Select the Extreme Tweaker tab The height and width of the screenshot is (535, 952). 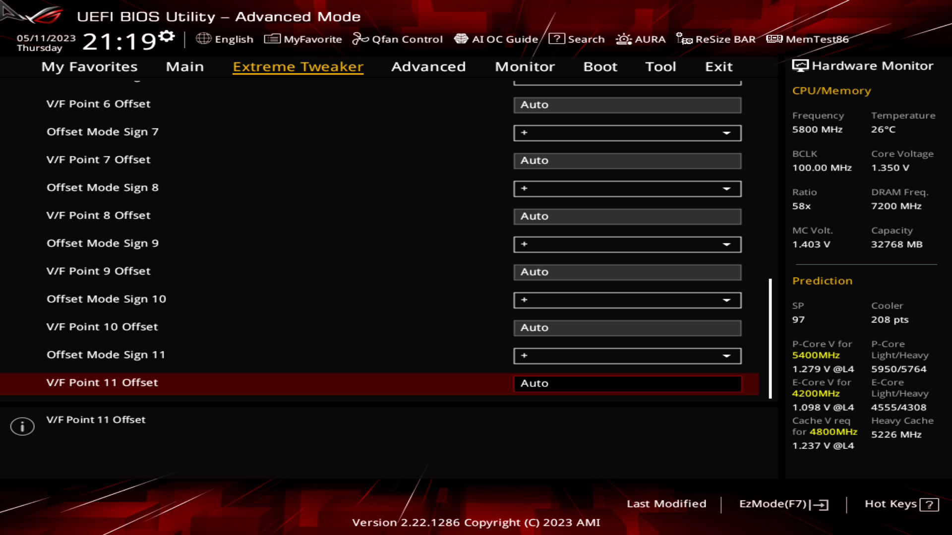(x=297, y=66)
